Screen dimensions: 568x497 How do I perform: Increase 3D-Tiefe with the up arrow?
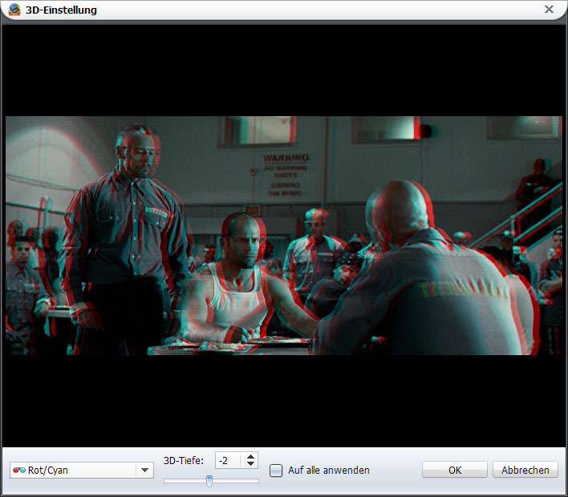pos(250,456)
